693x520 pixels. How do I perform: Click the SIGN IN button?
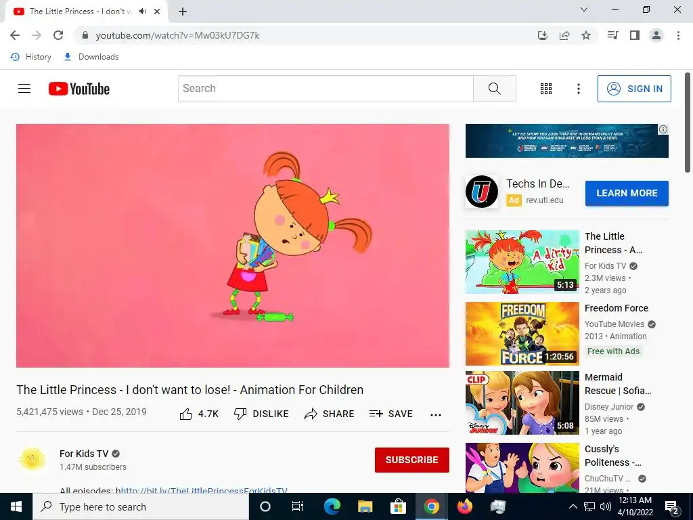pyautogui.click(x=634, y=89)
